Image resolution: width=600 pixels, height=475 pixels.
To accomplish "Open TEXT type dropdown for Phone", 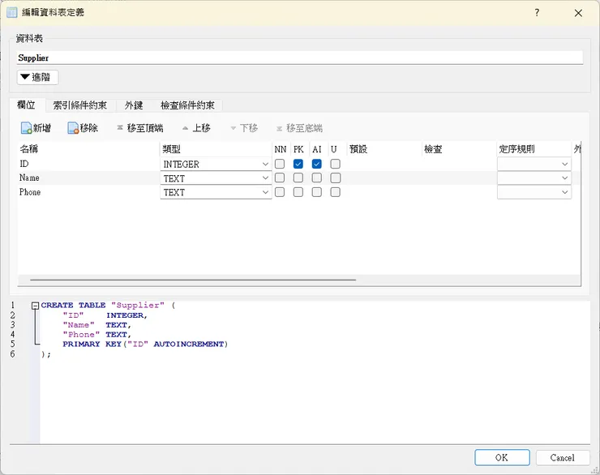I will click(216, 192).
